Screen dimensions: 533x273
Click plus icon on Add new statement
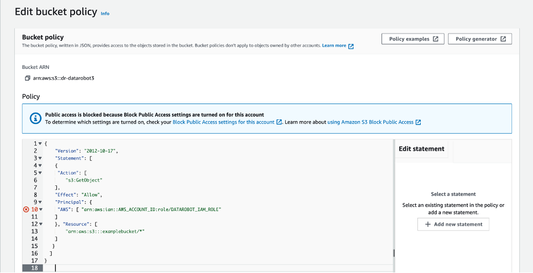click(x=428, y=224)
